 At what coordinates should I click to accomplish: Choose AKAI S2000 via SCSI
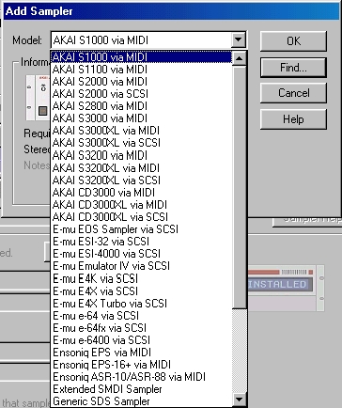[142, 94]
